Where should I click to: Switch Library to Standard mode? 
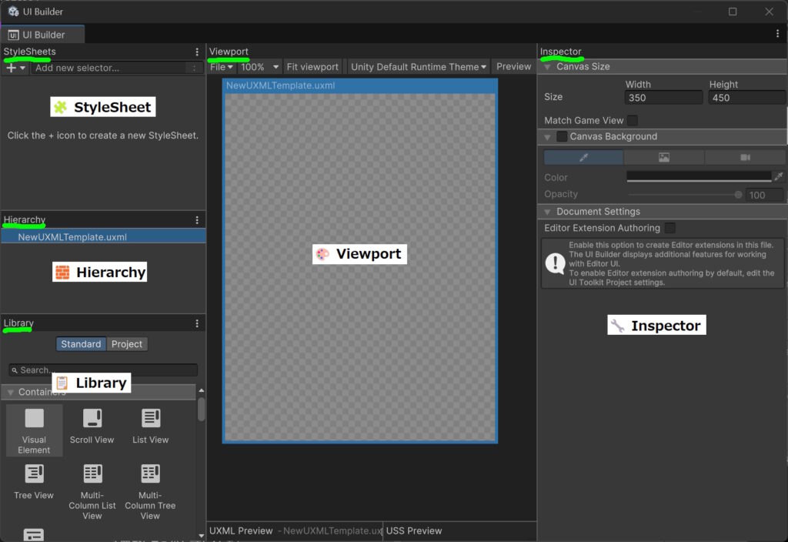pyautogui.click(x=81, y=344)
